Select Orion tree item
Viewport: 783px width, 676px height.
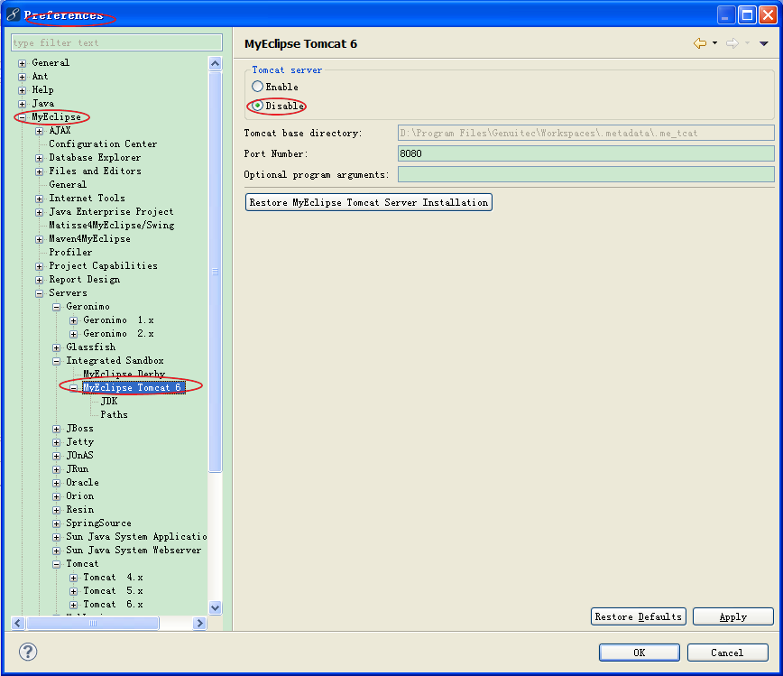coord(80,495)
